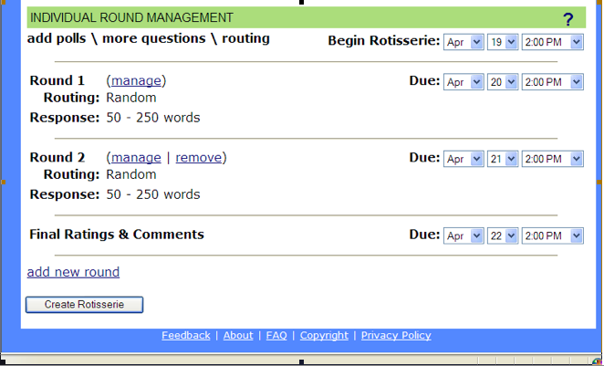Remove Round 2 via the remove link

coord(199,157)
